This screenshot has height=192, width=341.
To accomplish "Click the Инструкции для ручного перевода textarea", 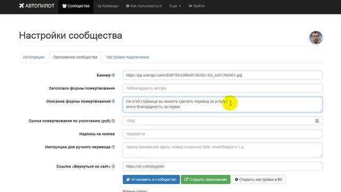I will click(223, 150).
